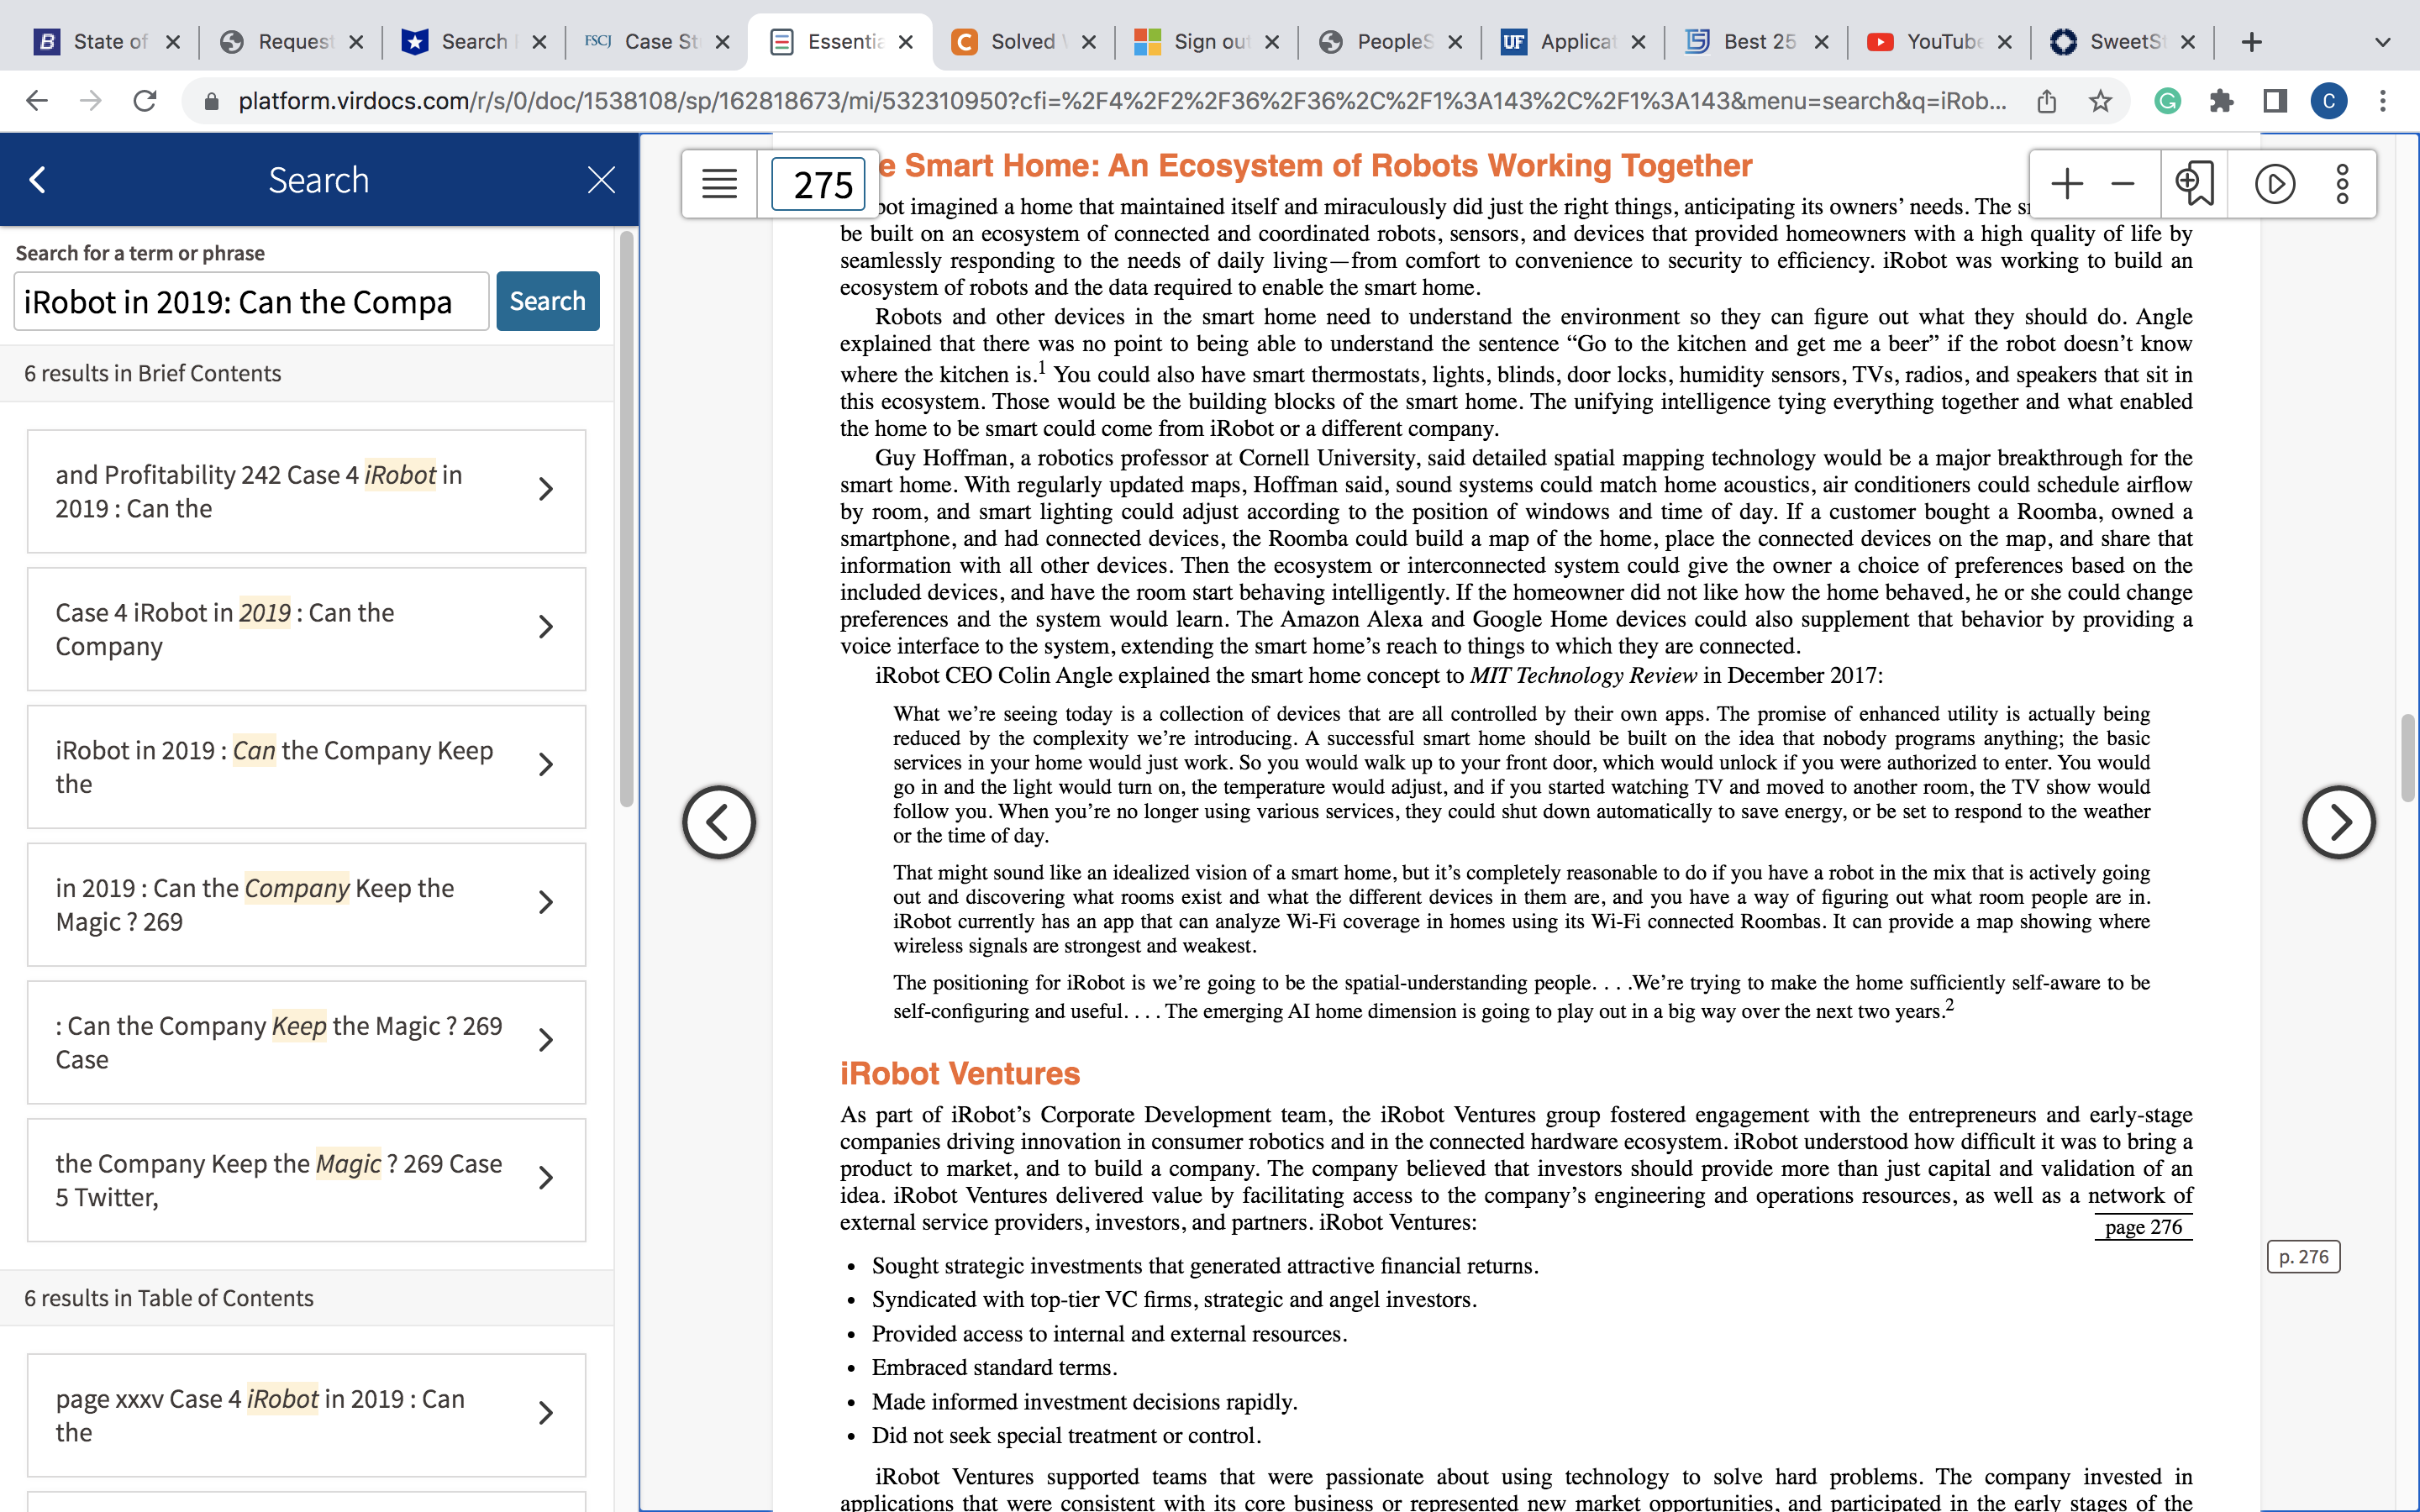
Task: Open the reader more-options menu
Action: [2342, 184]
